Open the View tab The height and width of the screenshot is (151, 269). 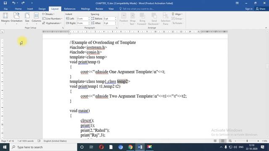coord(111,9)
